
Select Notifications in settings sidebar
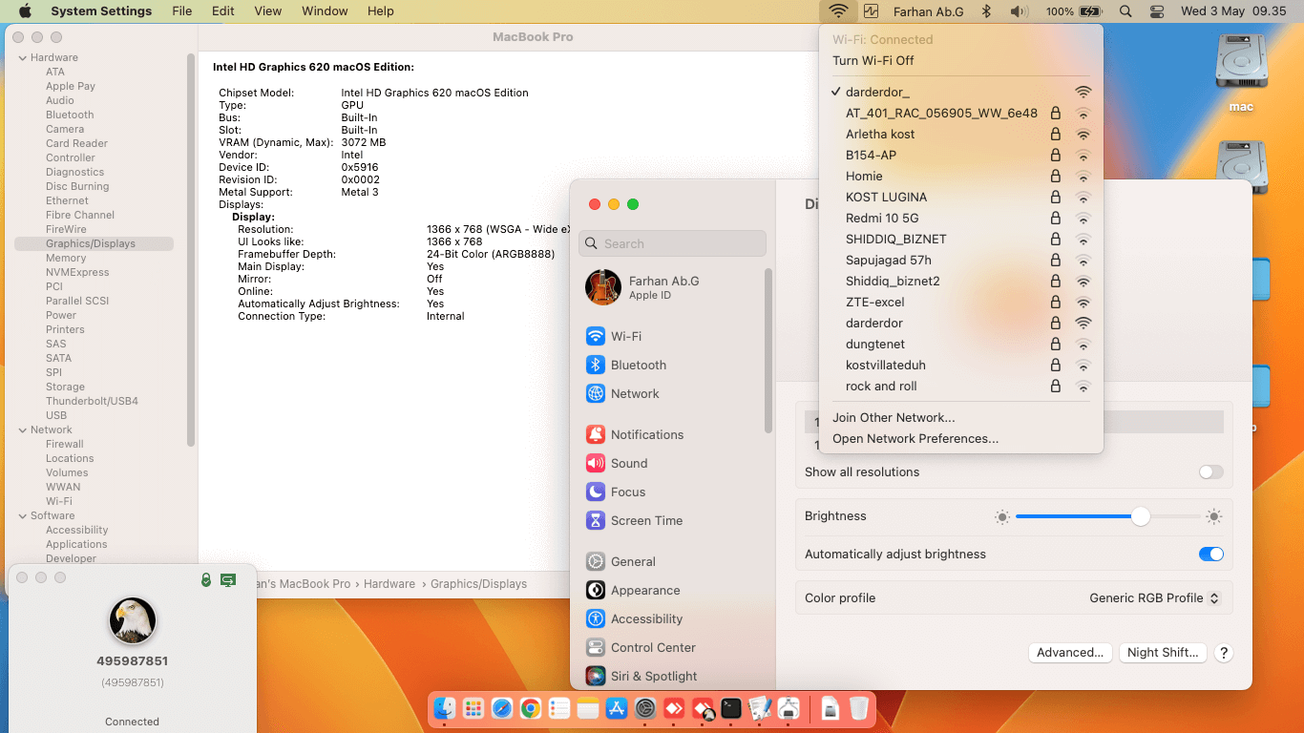pyautogui.click(x=646, y=434)
